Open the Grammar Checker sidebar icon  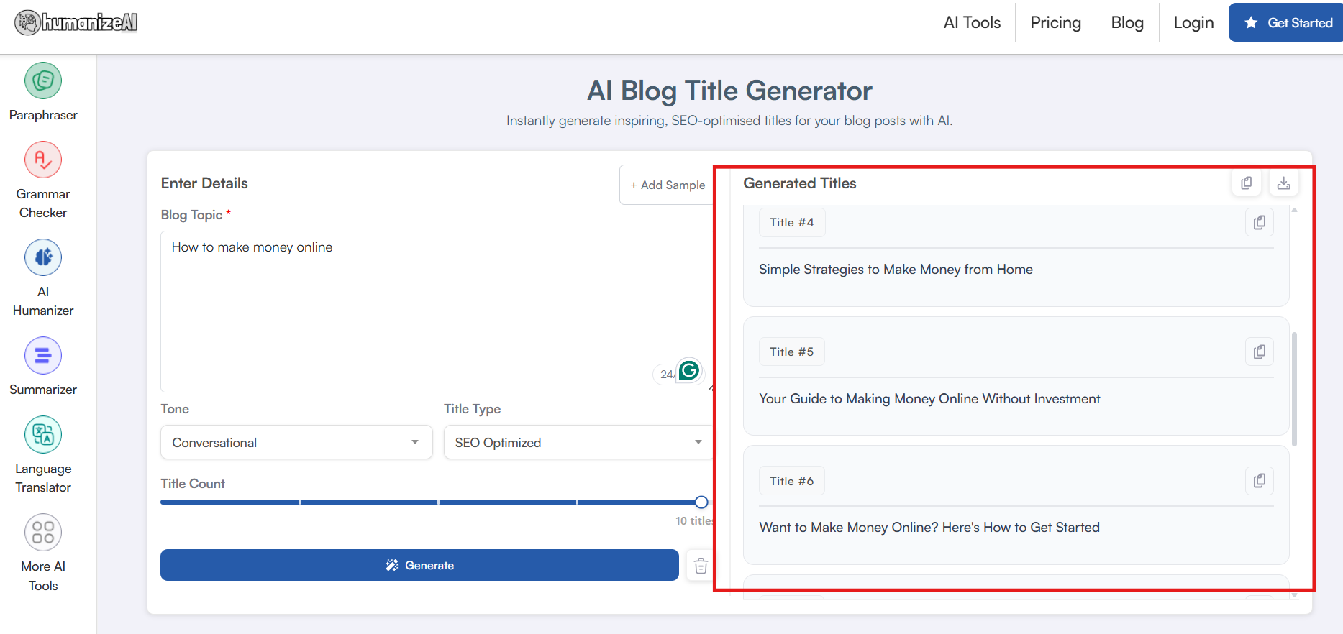43,160
